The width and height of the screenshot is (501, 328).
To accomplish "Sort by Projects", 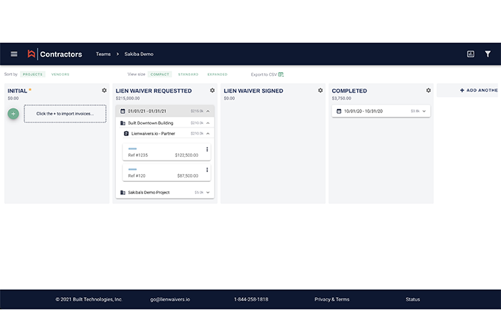I will pyautogui.click(x=32, y=74).
